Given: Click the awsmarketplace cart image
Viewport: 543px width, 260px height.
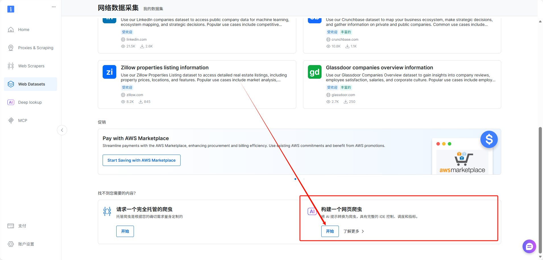Looking at the screenshot, I should [462, 162].
